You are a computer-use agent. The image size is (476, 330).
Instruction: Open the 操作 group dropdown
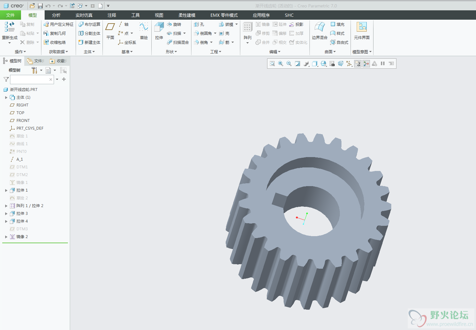[20, 52]
